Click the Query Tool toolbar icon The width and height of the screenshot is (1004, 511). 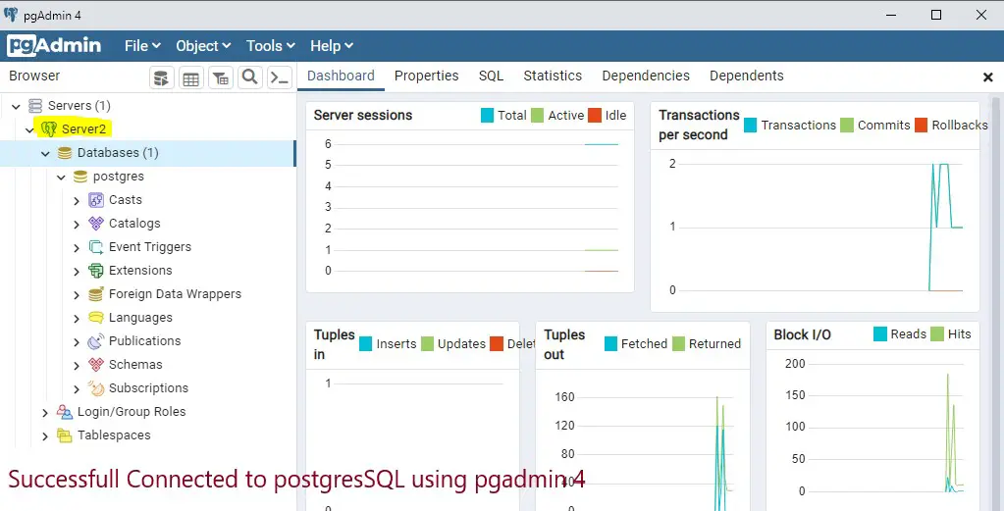[x=162, y=78]
